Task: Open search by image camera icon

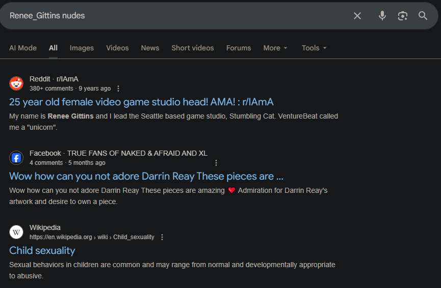Action: 402,16
